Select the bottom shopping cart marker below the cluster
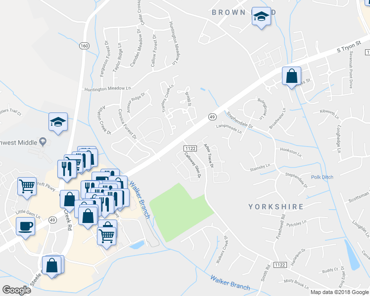This screenshot has height=296, width=370. tap(107, 237)
